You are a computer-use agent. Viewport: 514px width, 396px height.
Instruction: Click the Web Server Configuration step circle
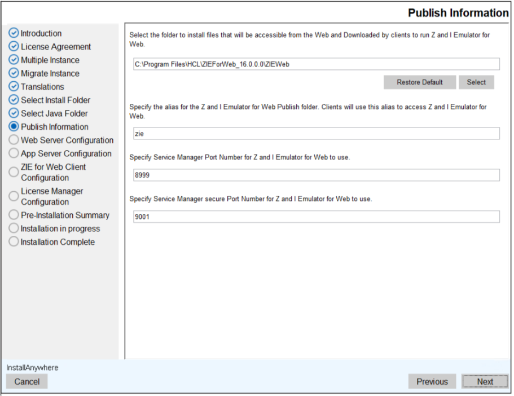[14, 140]
